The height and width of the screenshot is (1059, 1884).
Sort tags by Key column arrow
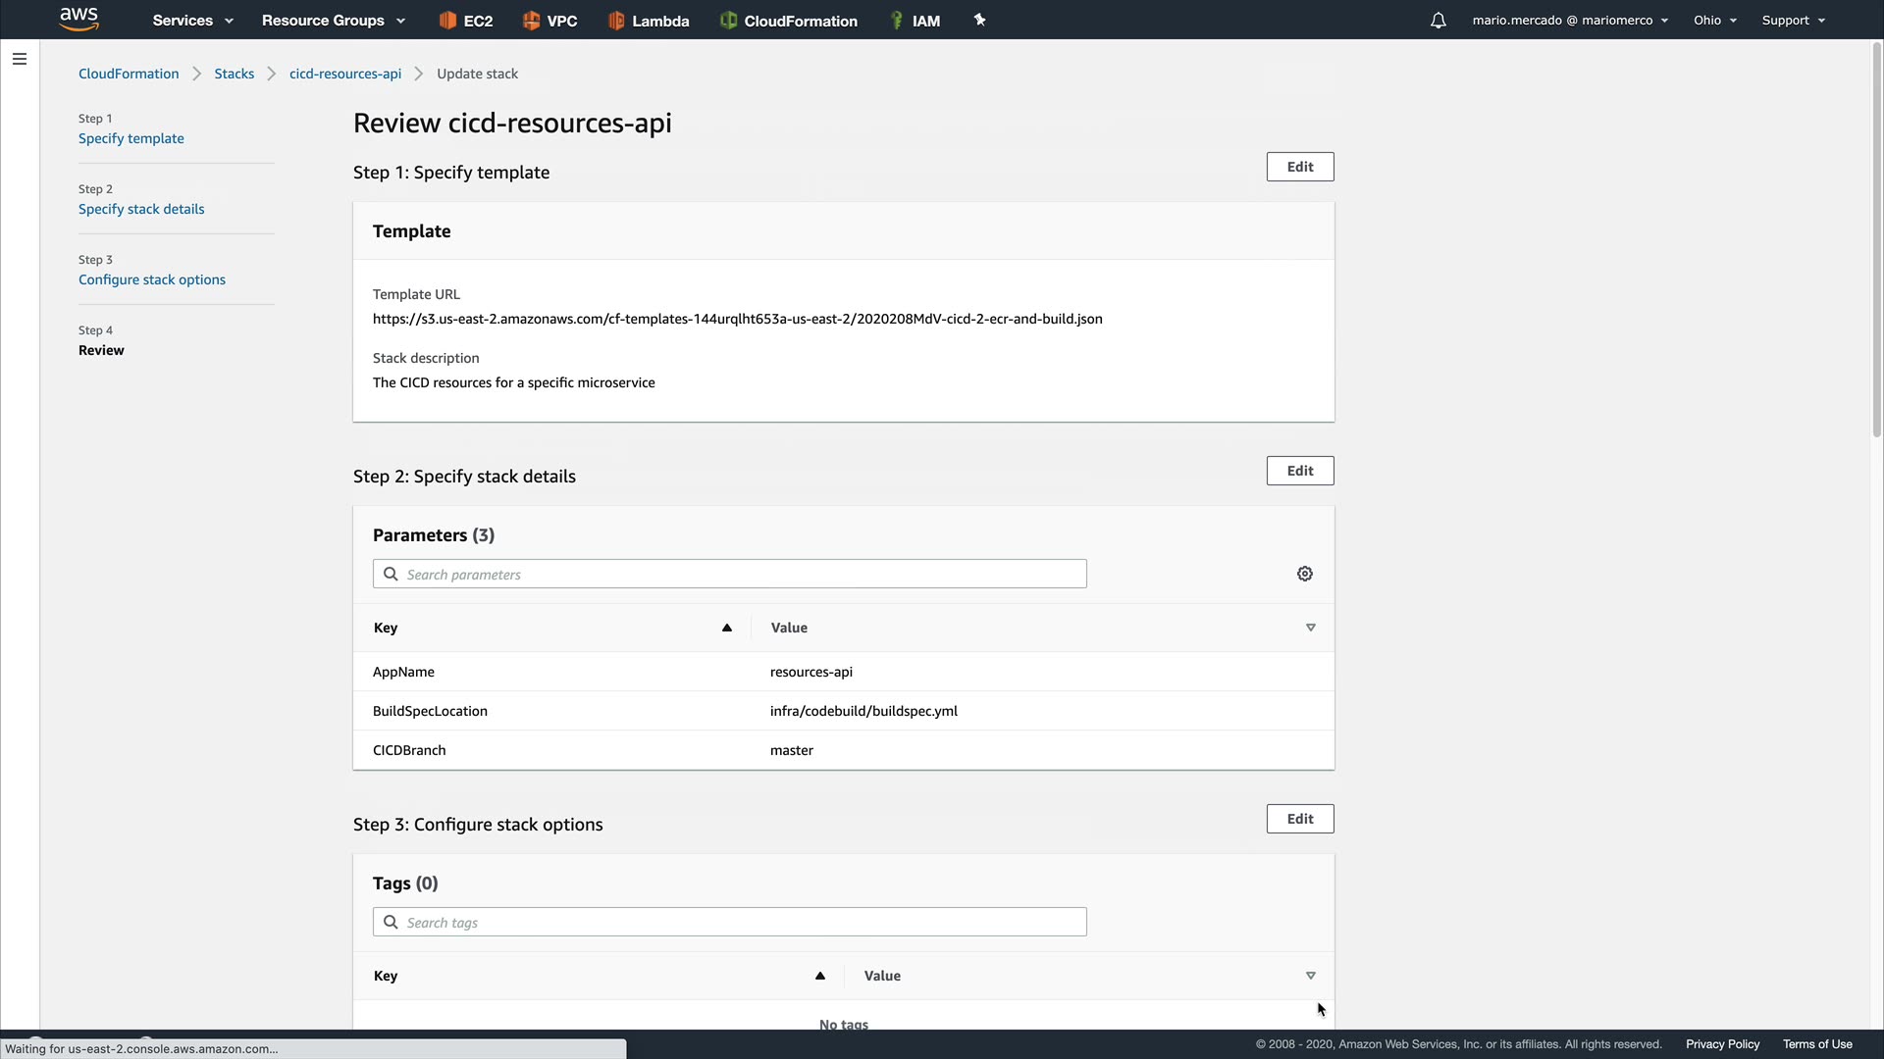(820, 976)
